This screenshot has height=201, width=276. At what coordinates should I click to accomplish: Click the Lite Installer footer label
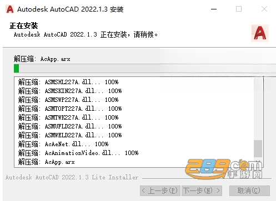(x=72, y=177)
